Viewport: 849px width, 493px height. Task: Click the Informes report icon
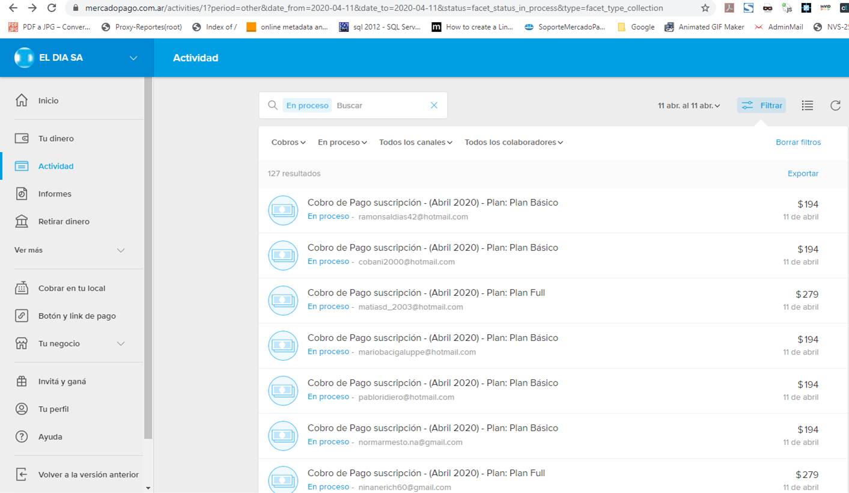(x=22, y=194)
